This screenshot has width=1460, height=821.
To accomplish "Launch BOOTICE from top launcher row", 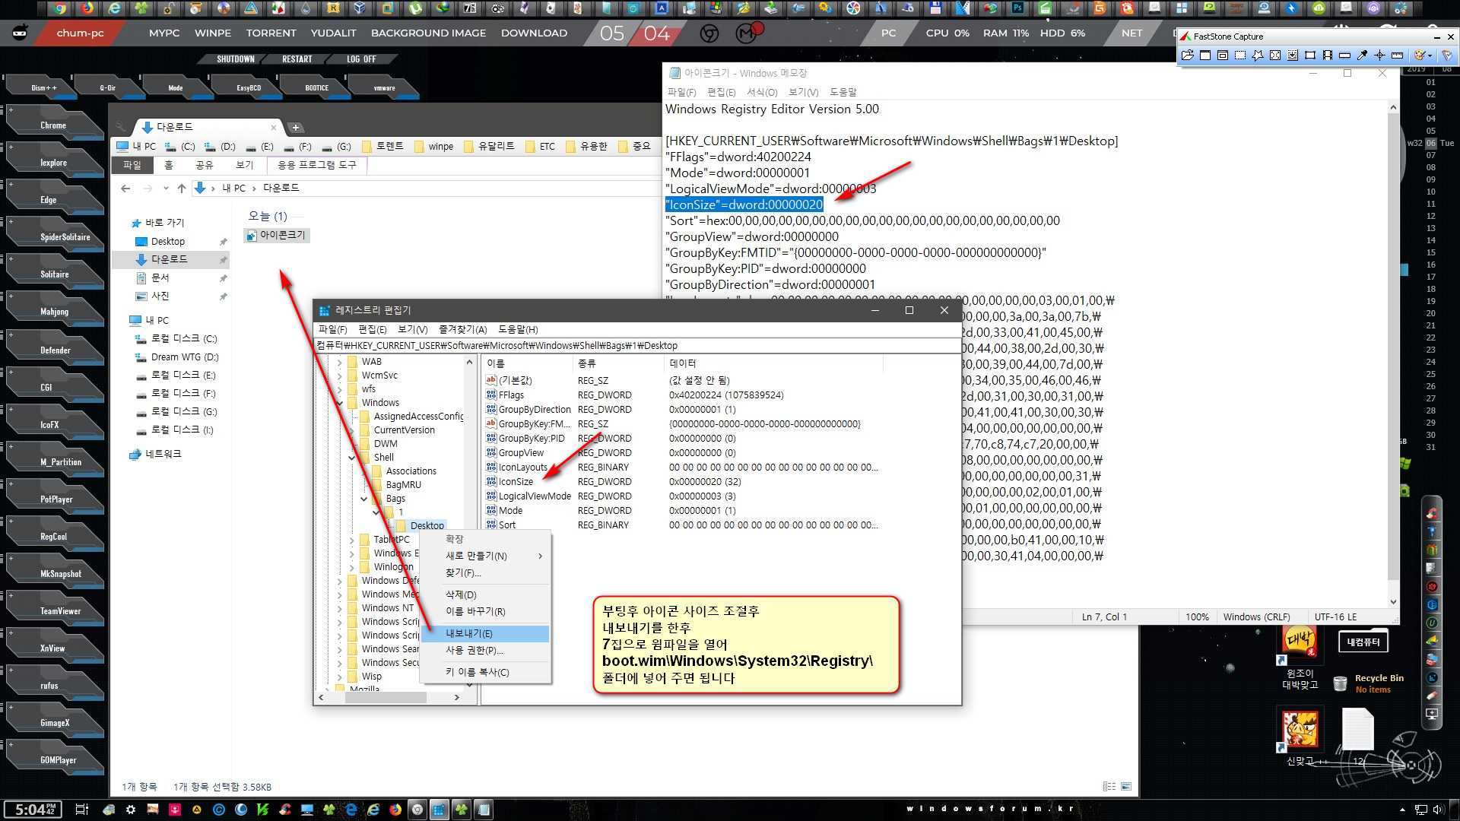I will click(x=317, y=88).
